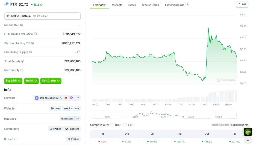Click the 24h 11.3% change value

pos(126,141)
